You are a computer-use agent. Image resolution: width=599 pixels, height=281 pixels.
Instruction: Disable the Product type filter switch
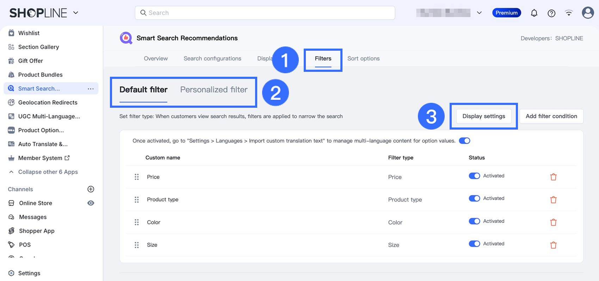pos(474,198)
